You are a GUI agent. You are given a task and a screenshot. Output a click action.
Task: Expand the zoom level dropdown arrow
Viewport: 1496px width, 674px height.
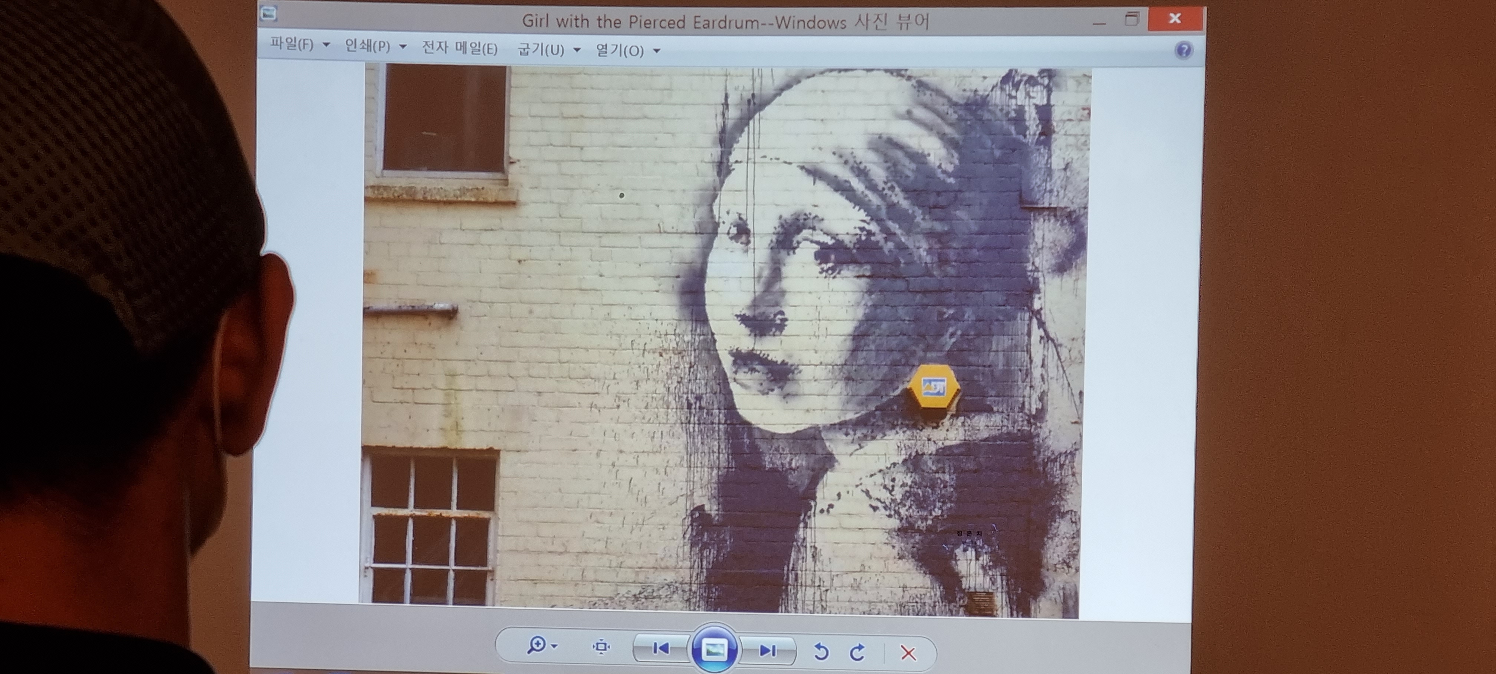tap(555, 646)
